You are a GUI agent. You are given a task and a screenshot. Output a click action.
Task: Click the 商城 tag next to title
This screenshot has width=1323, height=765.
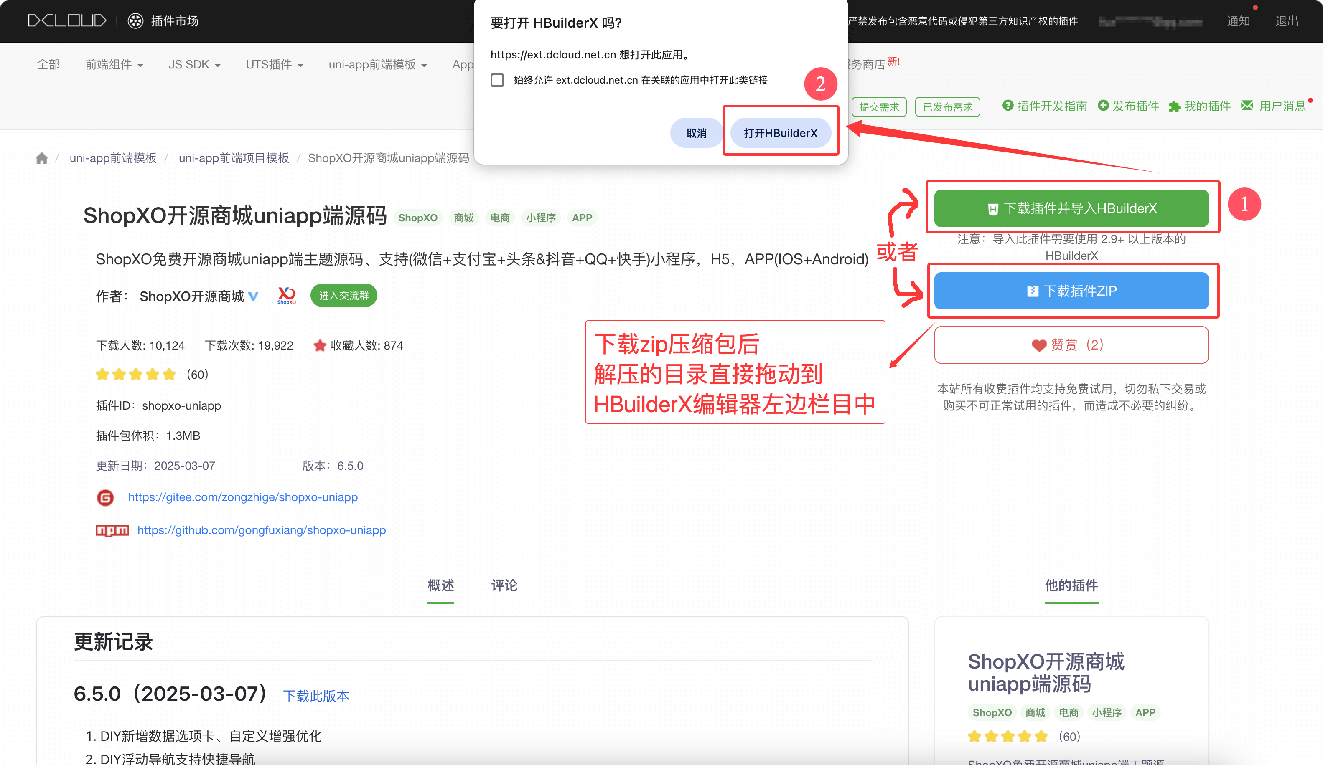coord(463,218)
